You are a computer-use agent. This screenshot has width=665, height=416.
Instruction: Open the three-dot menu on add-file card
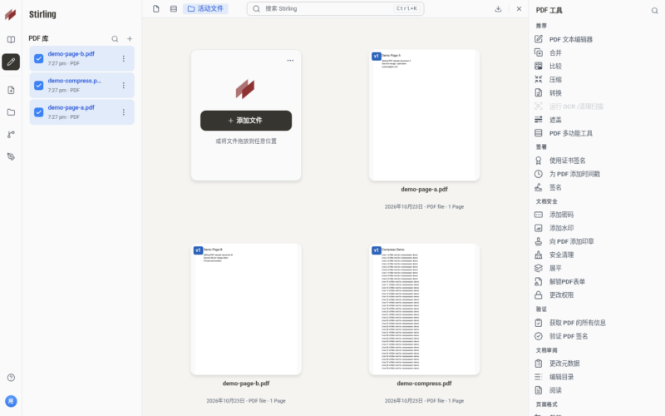tap(290, 60)
